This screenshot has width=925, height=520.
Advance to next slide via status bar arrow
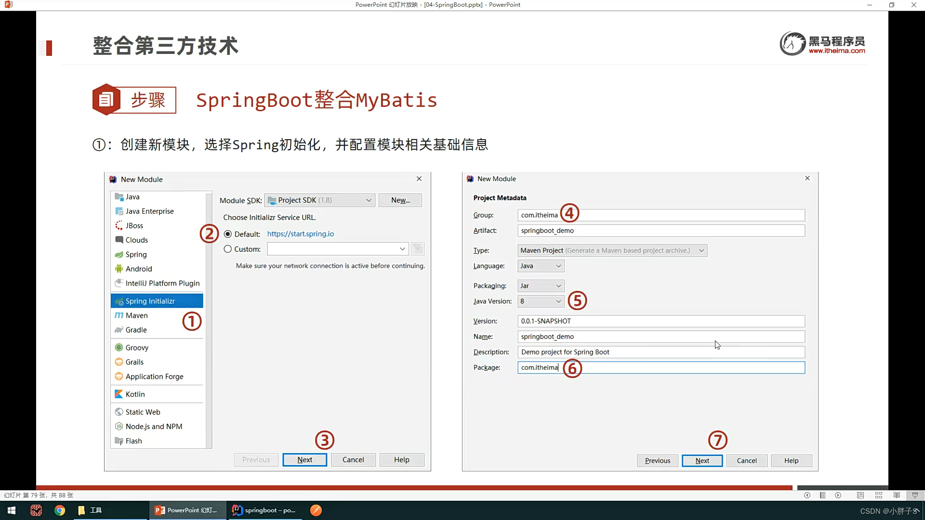838,495
